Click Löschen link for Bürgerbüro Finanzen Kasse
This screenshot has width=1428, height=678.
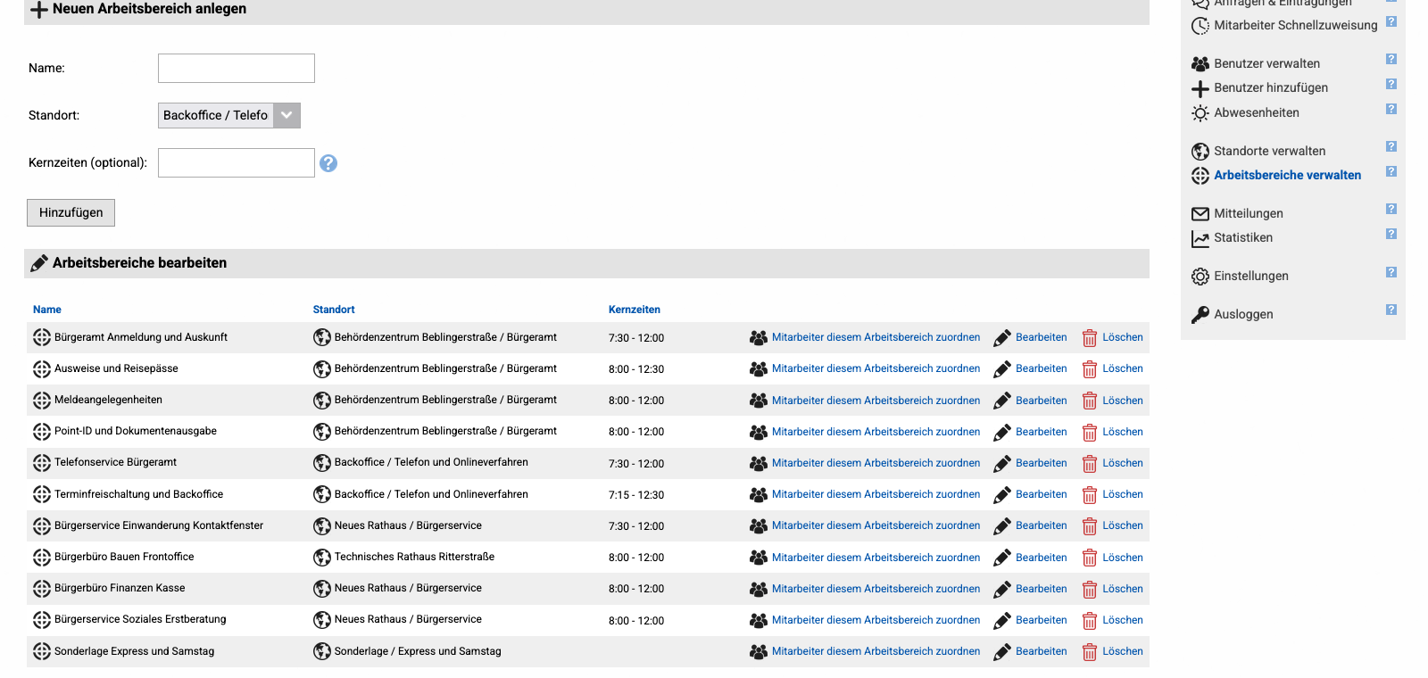[x=1122, y=589]
